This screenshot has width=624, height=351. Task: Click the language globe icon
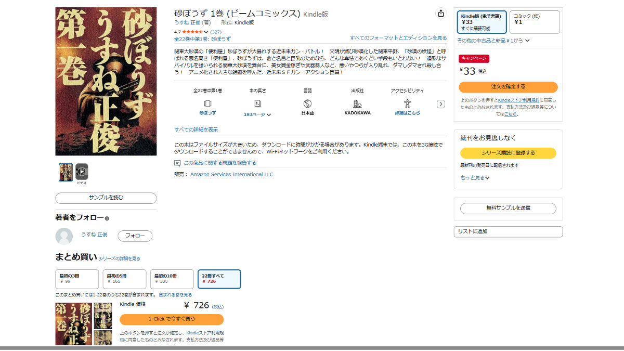307,103
